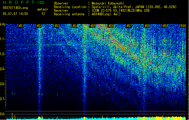Viewport: 189px width, 120px height.
Task: Click the 1457 time marker
Action: pos(129,26)
